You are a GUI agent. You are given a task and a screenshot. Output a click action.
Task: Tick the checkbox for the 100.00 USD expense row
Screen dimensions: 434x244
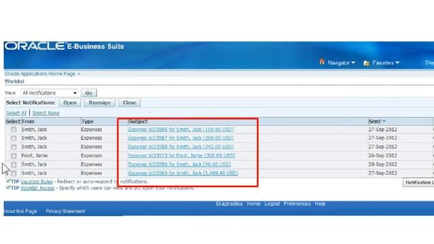(x=14, y=129)
